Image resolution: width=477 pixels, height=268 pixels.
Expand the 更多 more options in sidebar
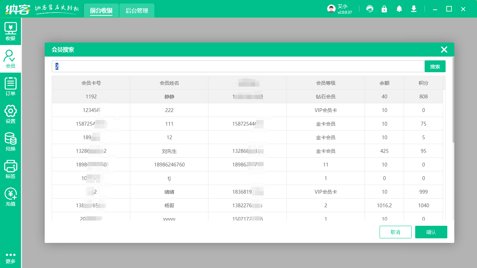point(10,258)
